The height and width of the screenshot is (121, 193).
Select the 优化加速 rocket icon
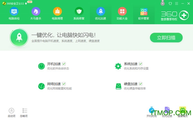101,12
